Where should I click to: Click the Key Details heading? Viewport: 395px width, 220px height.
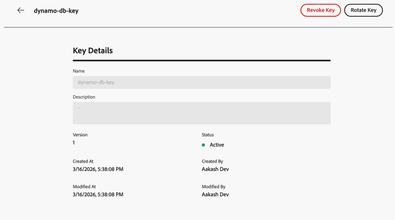coord(93,51)
